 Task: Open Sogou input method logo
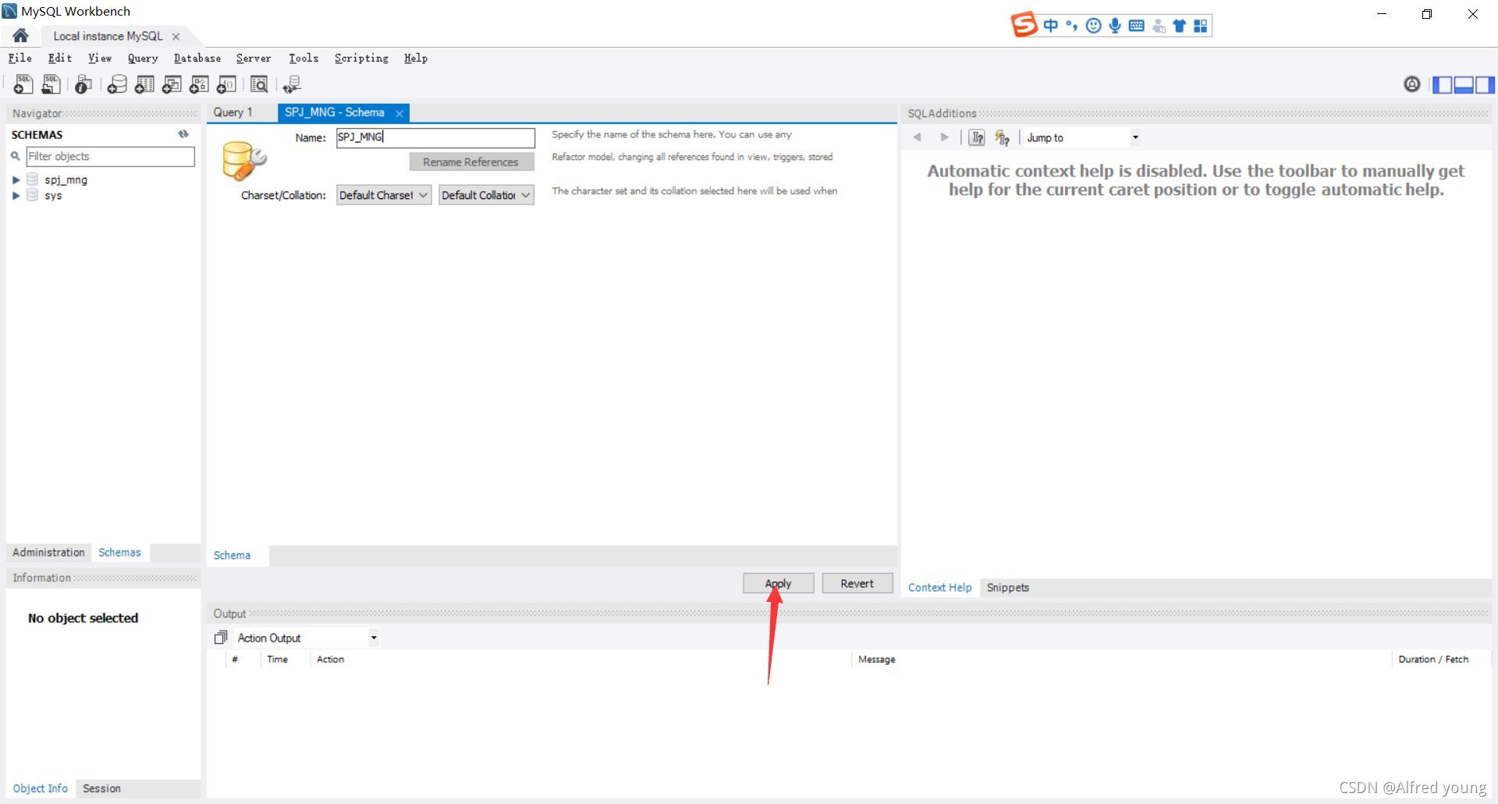coord(1024,25)
